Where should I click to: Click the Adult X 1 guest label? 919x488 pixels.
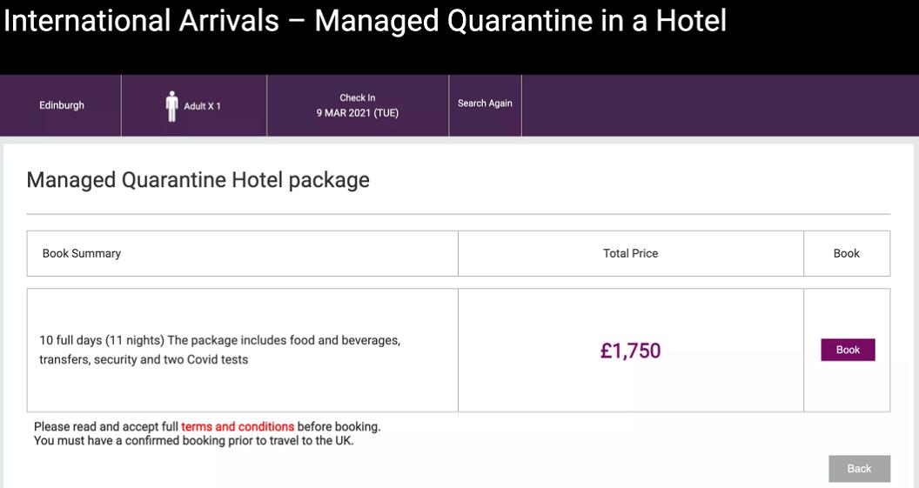pos(202,106)
